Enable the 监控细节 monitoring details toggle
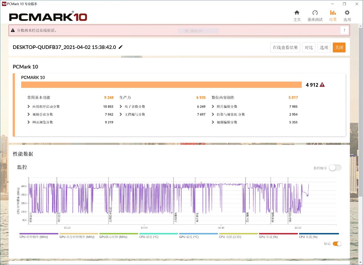 tap(335, 168)
